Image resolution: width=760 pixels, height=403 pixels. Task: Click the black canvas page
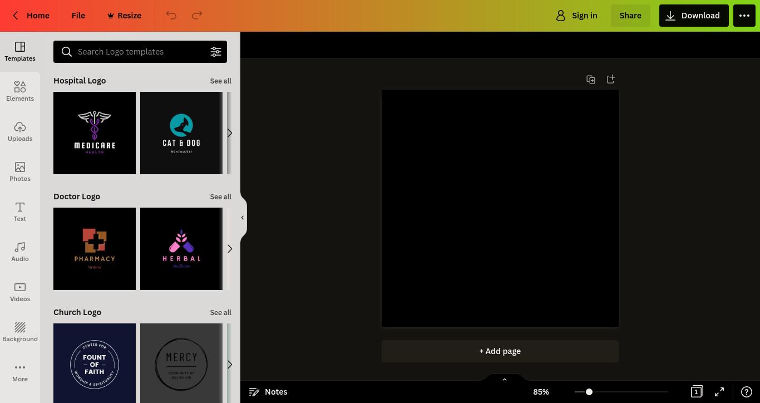click(x=500, y=208)
